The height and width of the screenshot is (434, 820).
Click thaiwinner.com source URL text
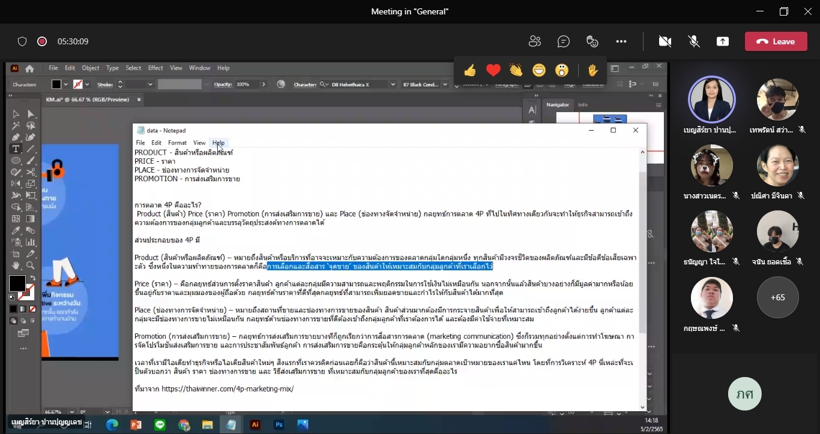pos(228,388)
